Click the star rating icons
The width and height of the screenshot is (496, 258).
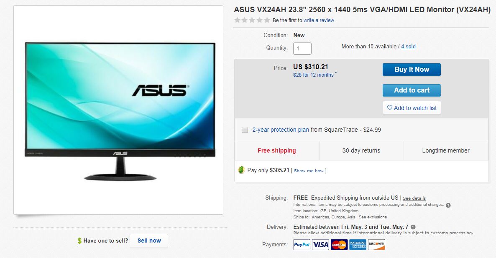[252, 20]
